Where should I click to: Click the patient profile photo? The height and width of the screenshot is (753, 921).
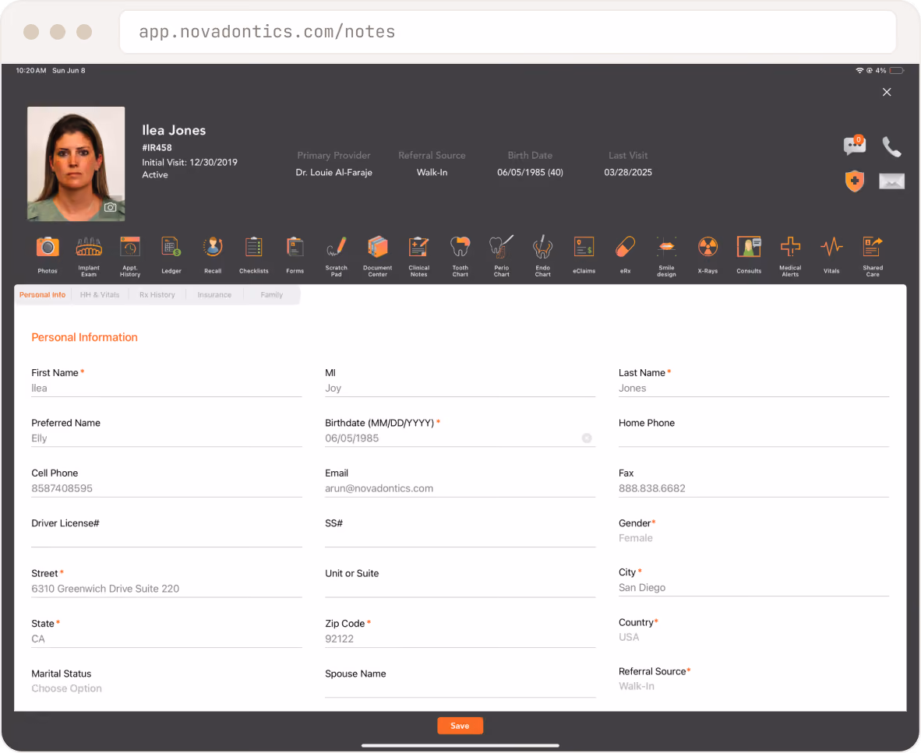point(76,164)
